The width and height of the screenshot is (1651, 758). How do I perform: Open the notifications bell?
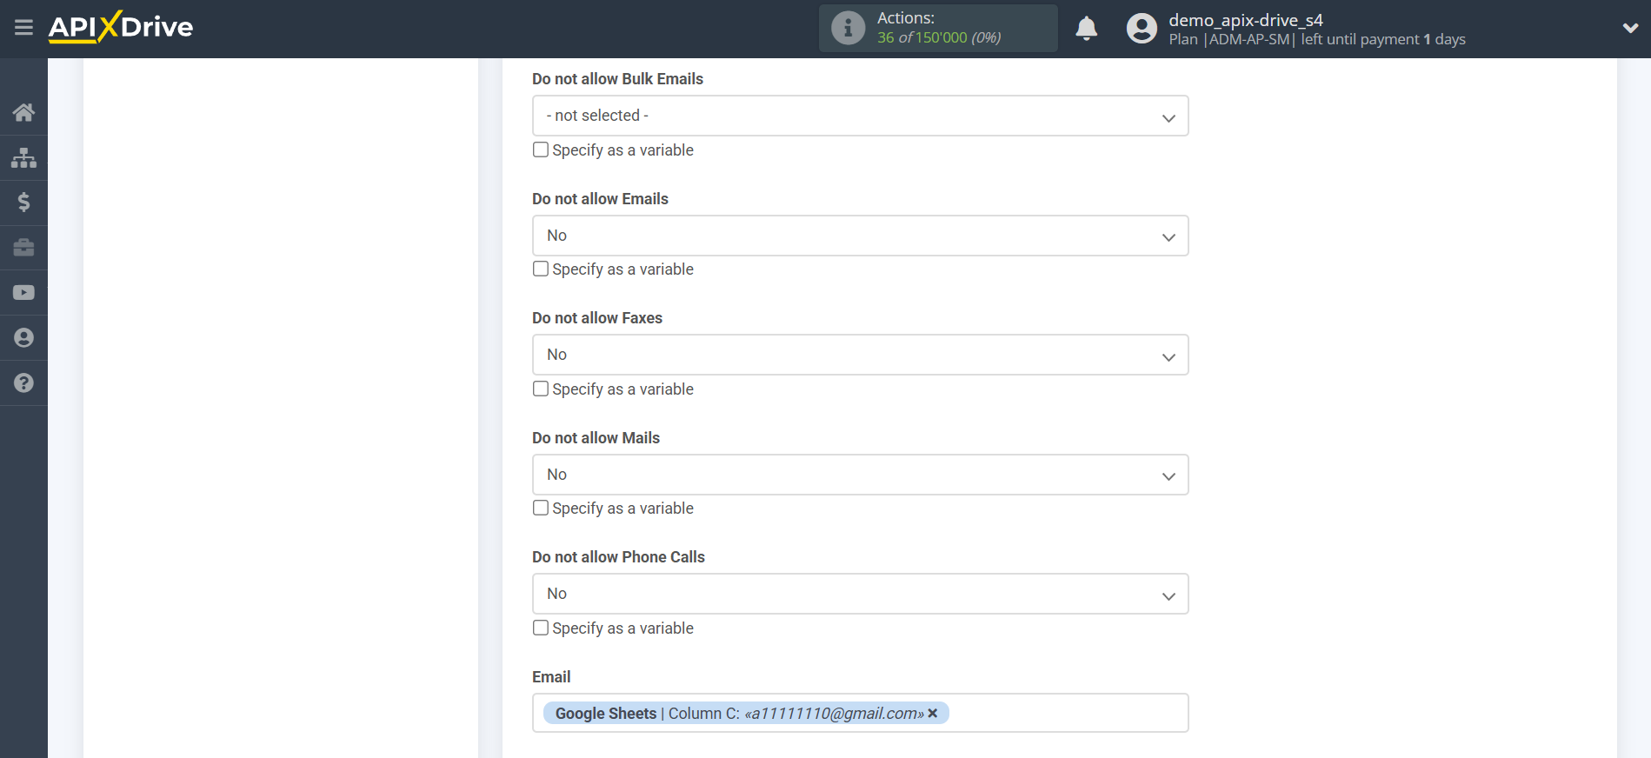[1086, 29]
